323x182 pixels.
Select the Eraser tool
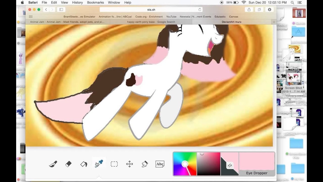click(x=68, y=164)
